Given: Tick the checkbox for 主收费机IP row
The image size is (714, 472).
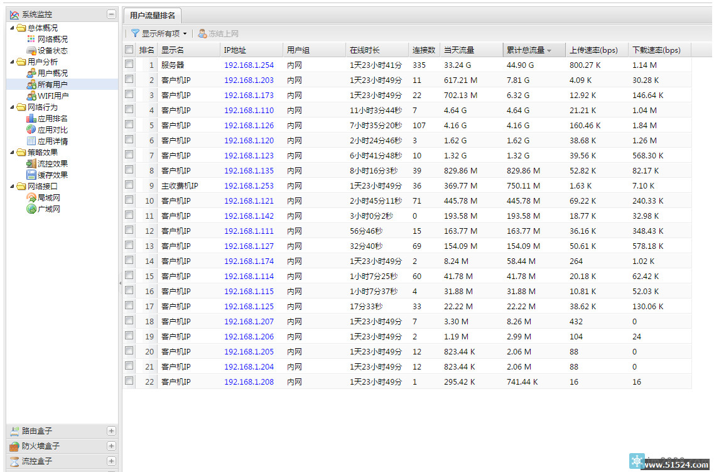Looking at the screenshot, I should 129,185.
